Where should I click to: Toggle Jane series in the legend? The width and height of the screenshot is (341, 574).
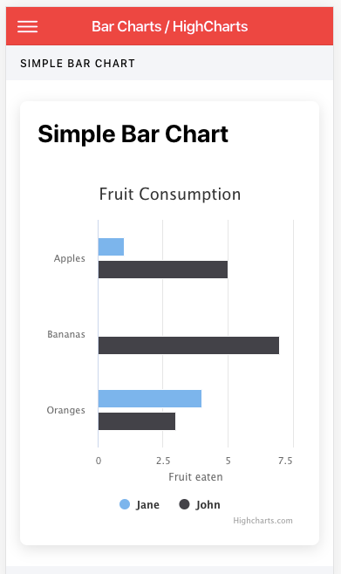tap(140, 504)
